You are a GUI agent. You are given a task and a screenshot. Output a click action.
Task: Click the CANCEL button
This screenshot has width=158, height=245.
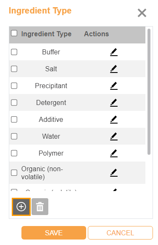(x=120, y=233)
